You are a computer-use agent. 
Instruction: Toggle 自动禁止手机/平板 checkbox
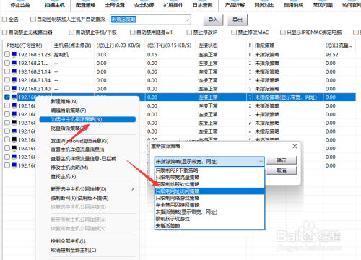[x=71, y=32]
